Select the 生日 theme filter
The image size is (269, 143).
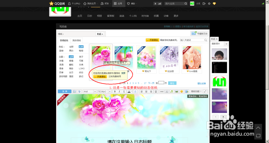pyautogui.click(x=71, y=72)
